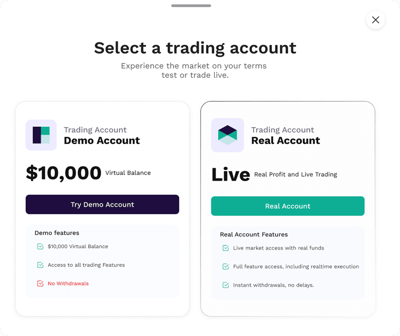The height and width of the screenshot is (336, 400).
Task: Click the checkmark beside Live market access
Action: (x=226, y=248)
